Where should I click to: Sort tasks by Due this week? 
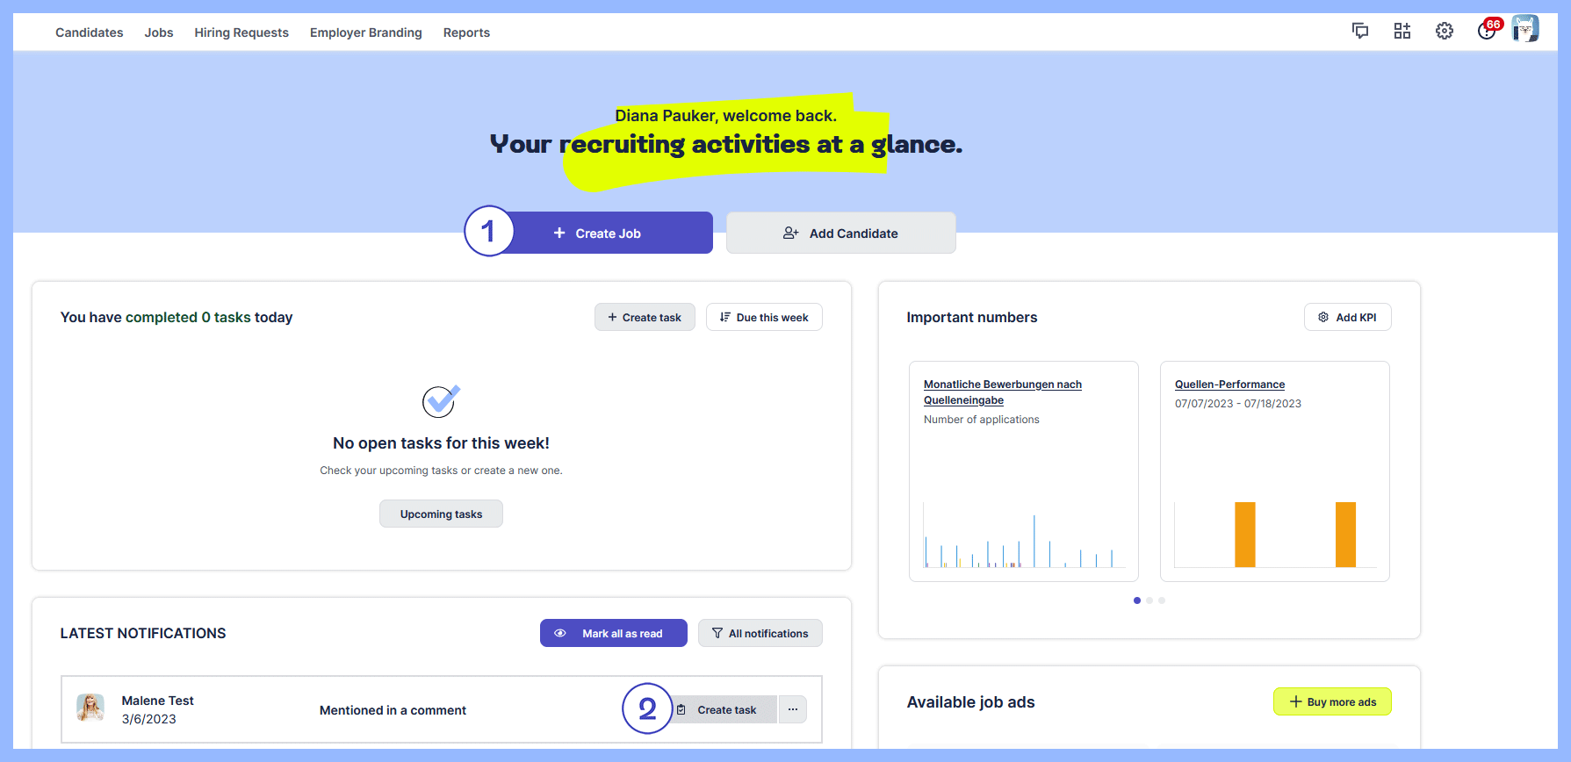tap(764, 317)
